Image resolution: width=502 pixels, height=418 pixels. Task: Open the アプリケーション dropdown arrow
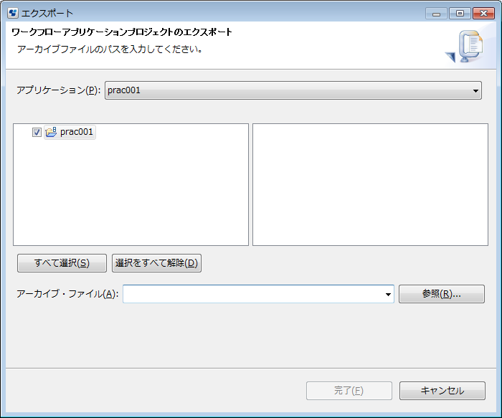[x=475, y=91]
